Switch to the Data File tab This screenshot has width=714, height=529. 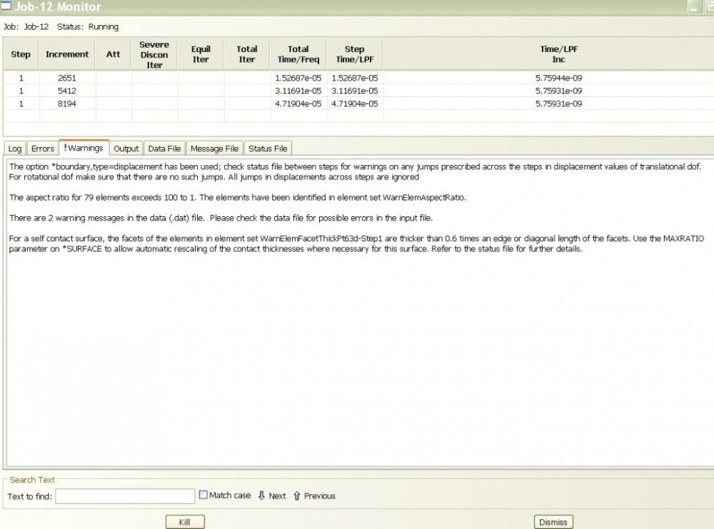[164, 148]
